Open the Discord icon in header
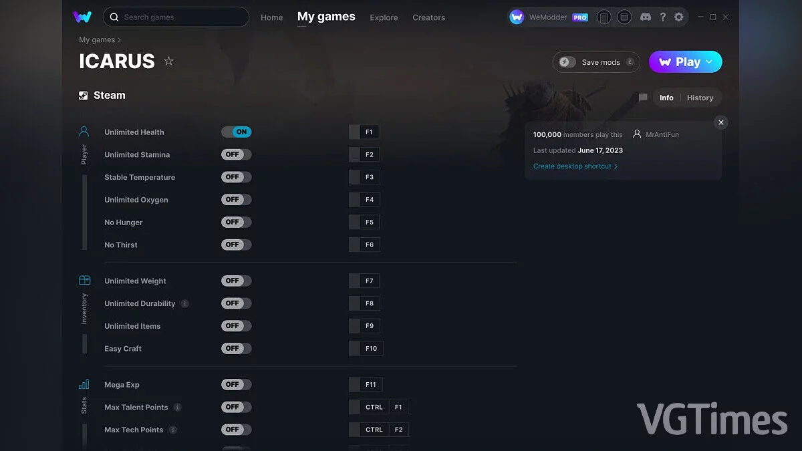This screenshot has height=451, width=802. point(645,17)
